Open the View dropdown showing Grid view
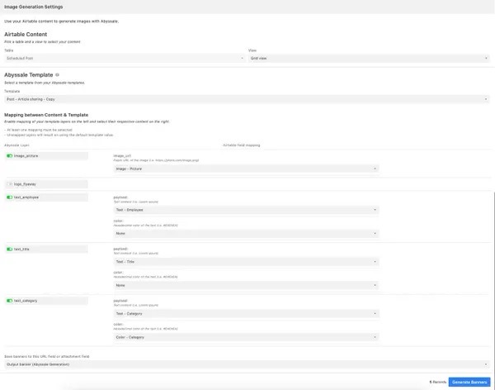This screenshot has width=495, height=390. click(369, 58)
